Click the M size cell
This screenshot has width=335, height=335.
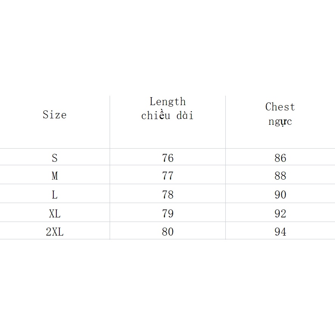[55, 175]
